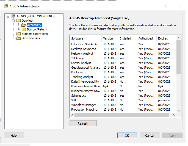This screenshot has width=188, height=146.
Task: Click the computer icon beside ArcGIS (WEBSTOREWIN10B)
Action: coord(13,16)
